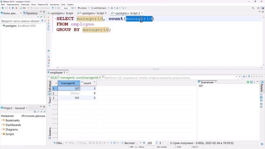Select the count cell with value 5
Viewport: 265px width, 149px height.
coord(88,98)
